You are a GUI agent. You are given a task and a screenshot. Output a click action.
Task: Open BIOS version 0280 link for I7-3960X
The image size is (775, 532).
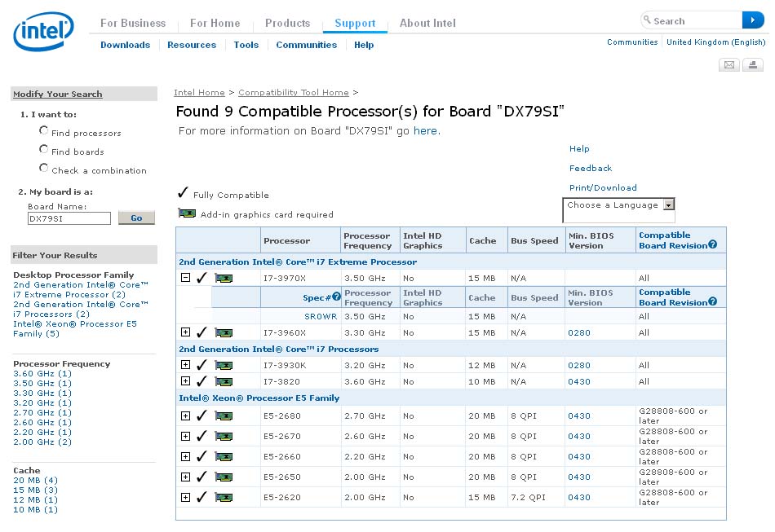pos(579,332)
